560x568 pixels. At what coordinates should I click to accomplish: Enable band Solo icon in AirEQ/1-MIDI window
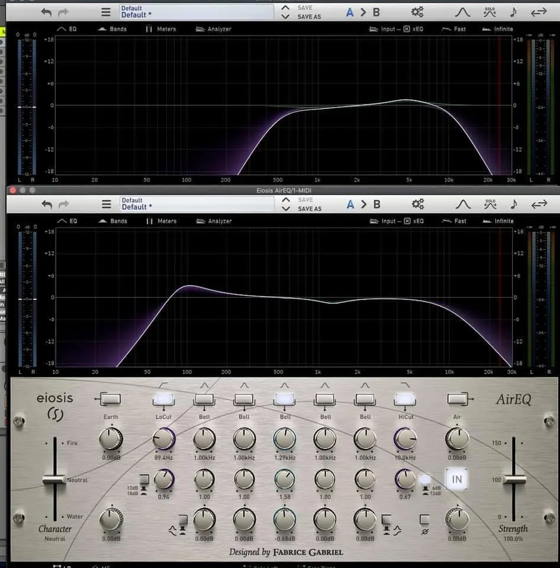490,204
